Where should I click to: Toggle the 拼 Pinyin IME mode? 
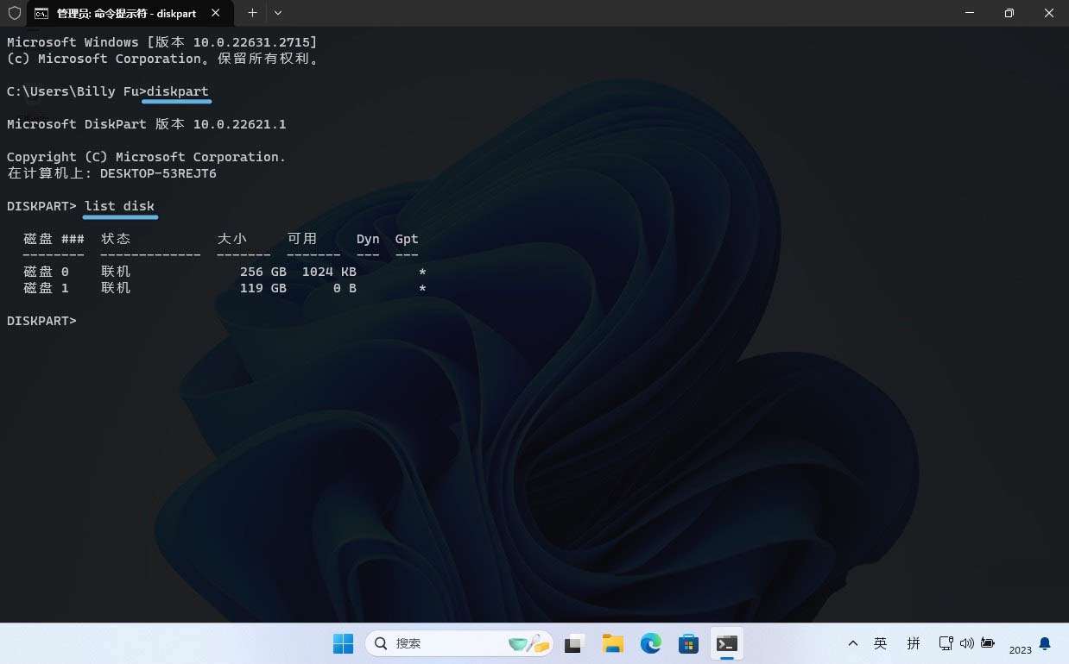(914, 643)
